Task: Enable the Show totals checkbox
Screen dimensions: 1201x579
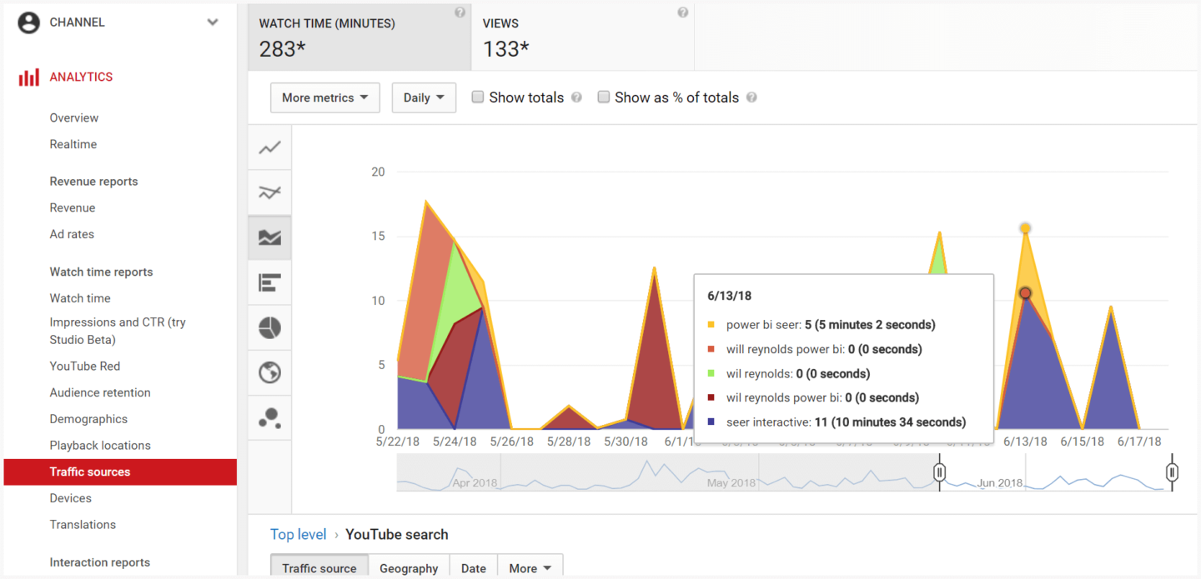Action: pos(477,97)
